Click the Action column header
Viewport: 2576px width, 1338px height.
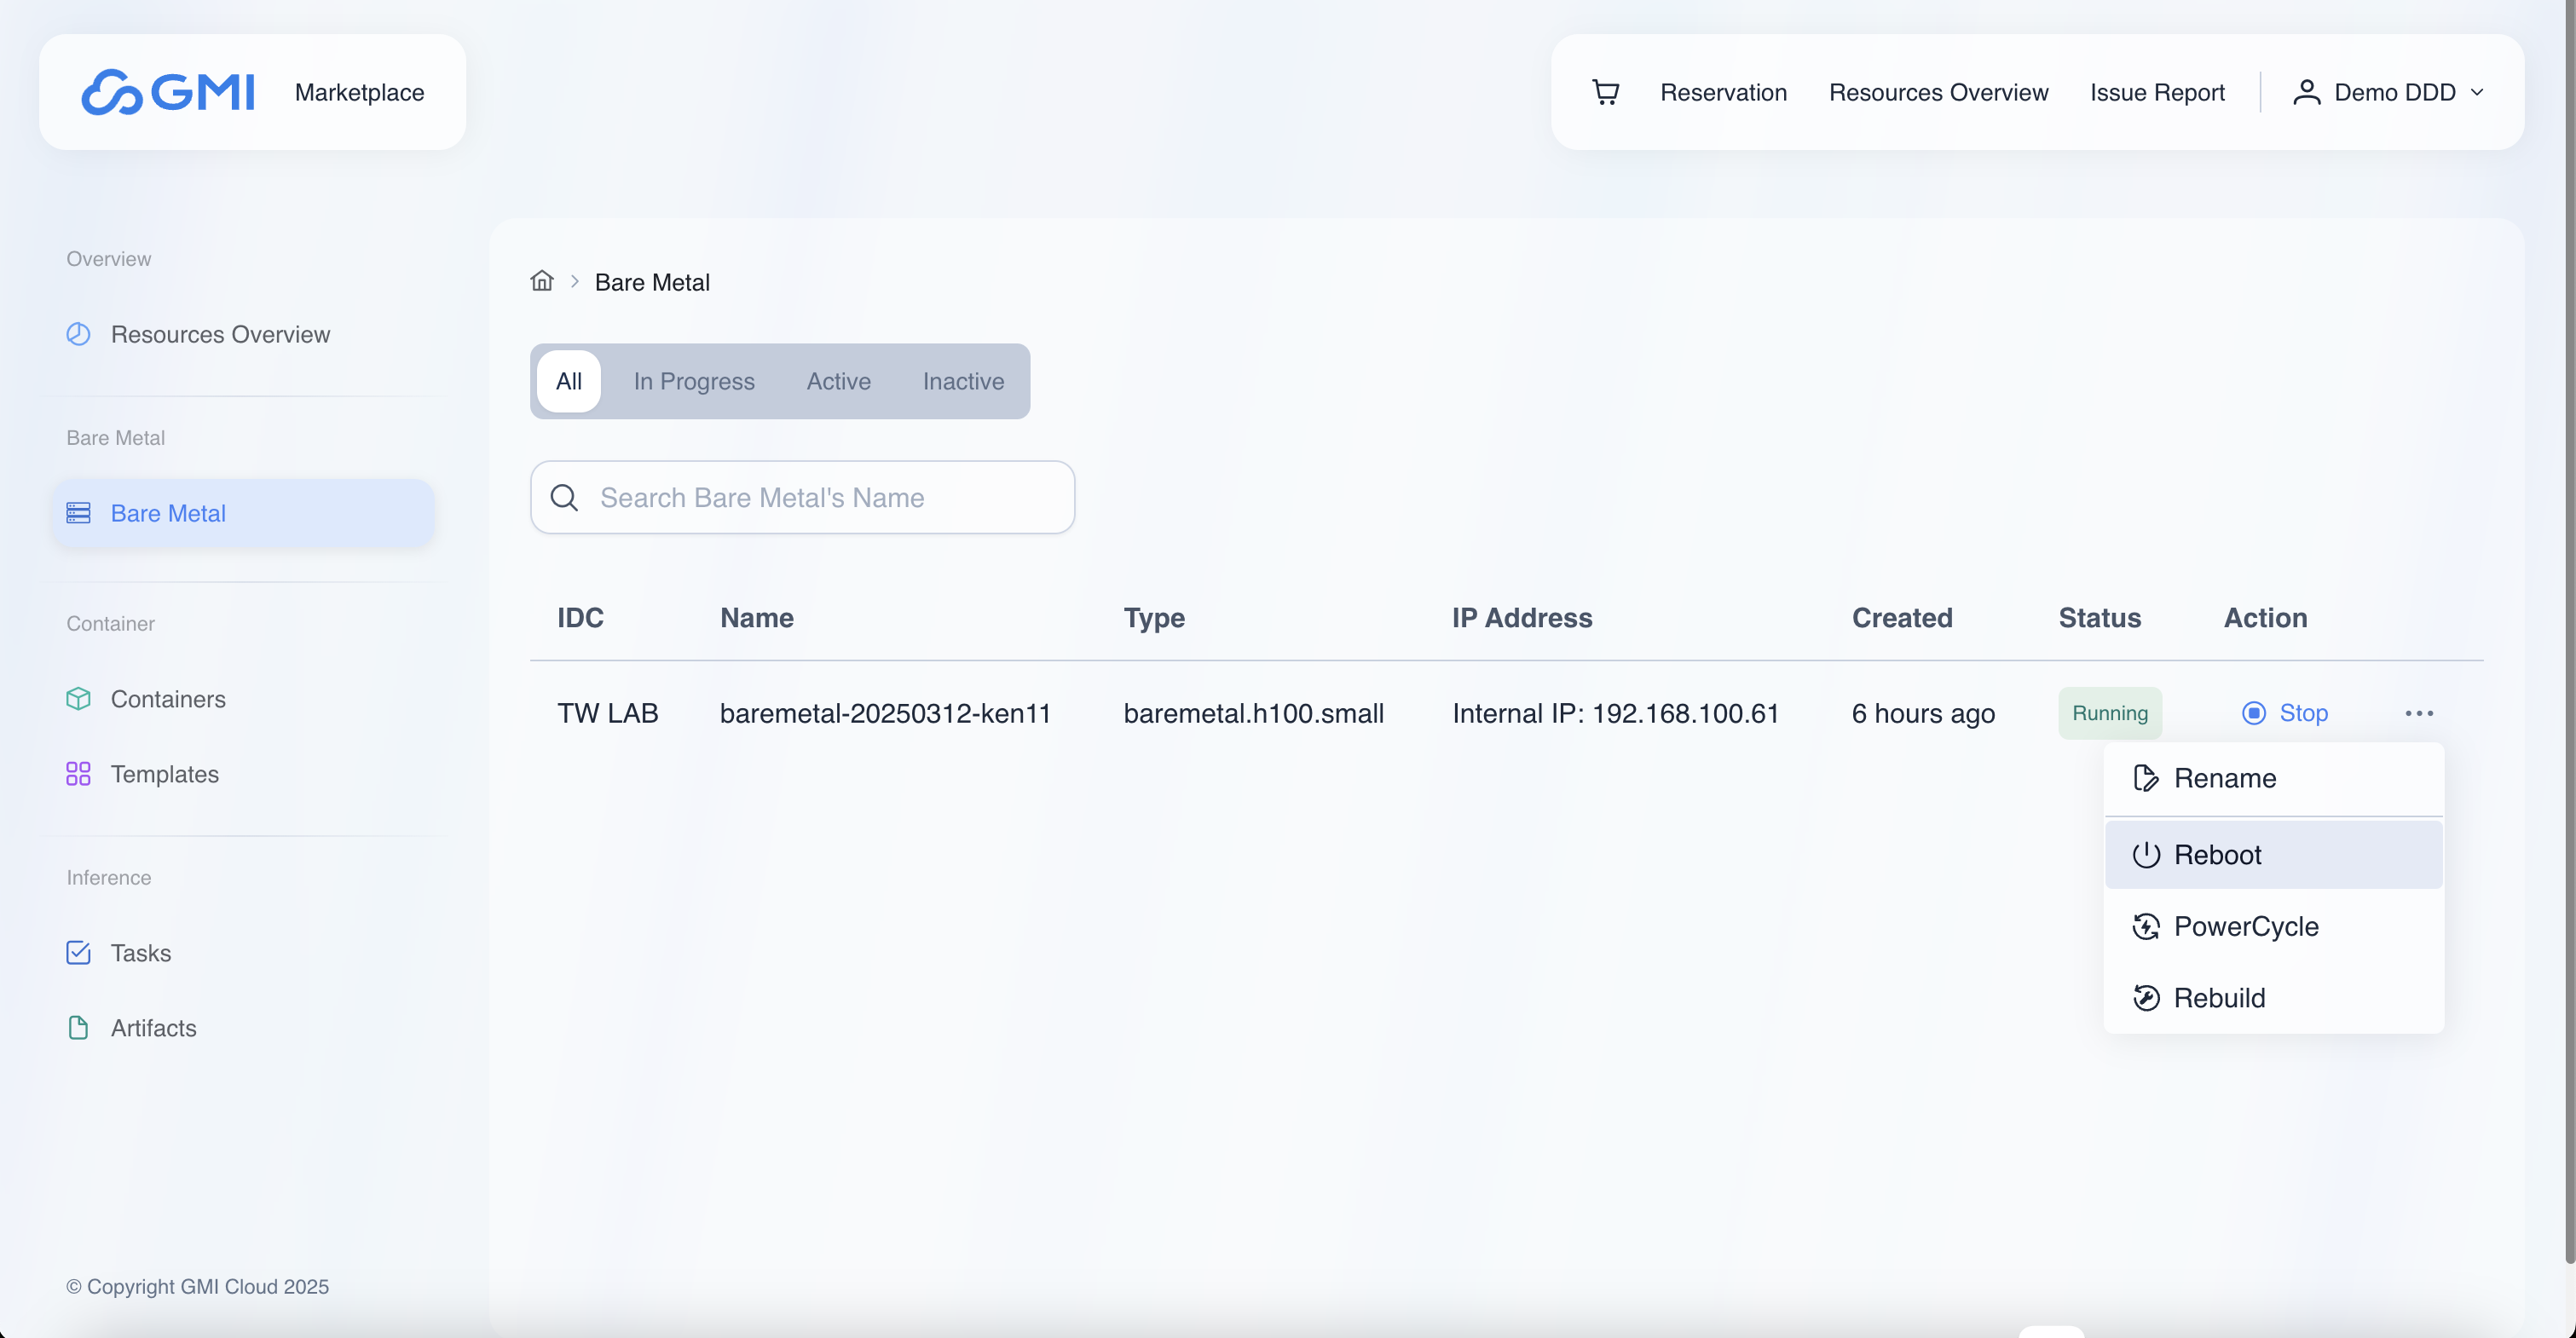pos(2265,618)
